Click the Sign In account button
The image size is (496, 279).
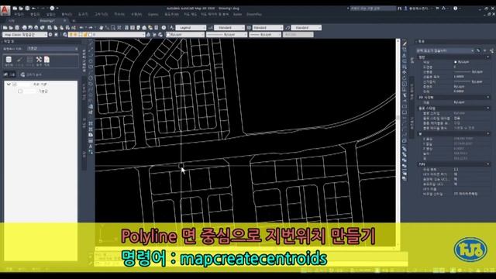pyautogui.click(x=417, y=9)
